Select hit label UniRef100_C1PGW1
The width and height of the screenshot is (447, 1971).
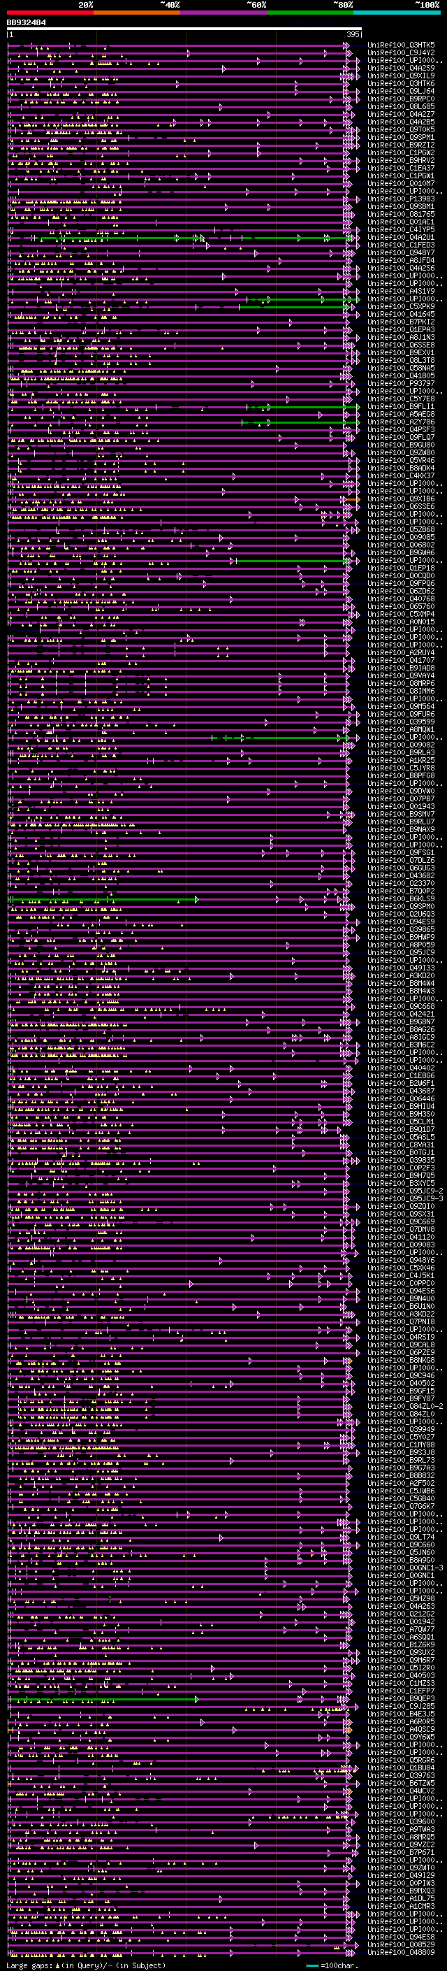pyautogui.click(x=401, y=176)
